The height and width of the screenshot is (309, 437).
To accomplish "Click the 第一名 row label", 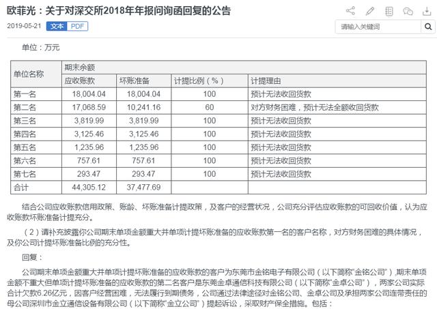I will (26, 93).
